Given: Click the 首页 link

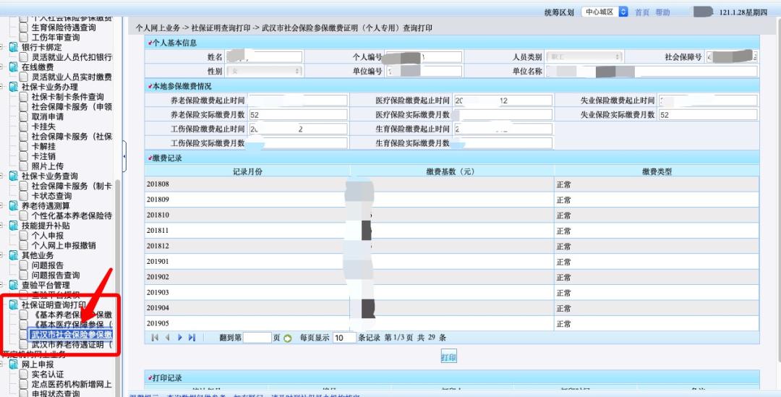Looking at the screenshot, I should [x=642, y=12].
